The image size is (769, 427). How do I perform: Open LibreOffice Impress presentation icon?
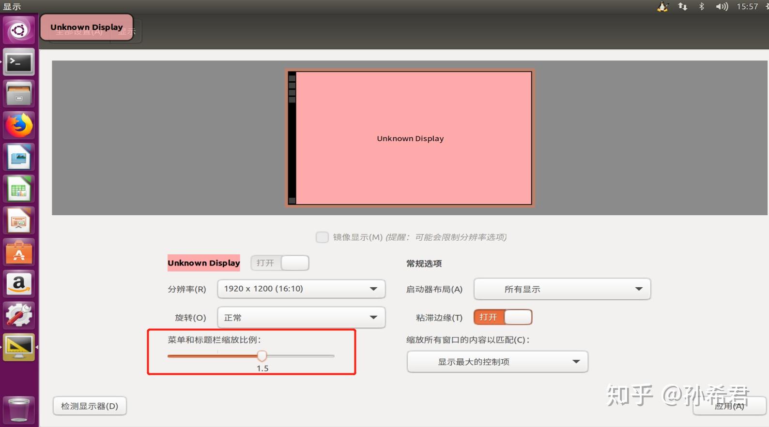tap(19, 221)
